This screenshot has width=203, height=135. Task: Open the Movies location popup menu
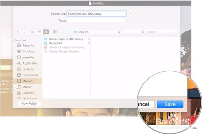point(96,32)
